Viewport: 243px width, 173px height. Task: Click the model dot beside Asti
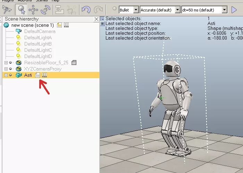pyautogui.click(x=10, y=75)
